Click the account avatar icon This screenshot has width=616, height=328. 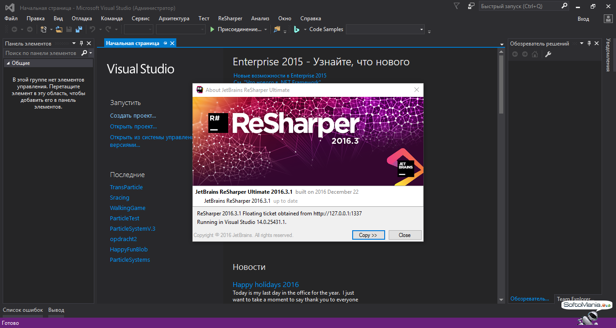pyautogui.click(x=608, y=18)
